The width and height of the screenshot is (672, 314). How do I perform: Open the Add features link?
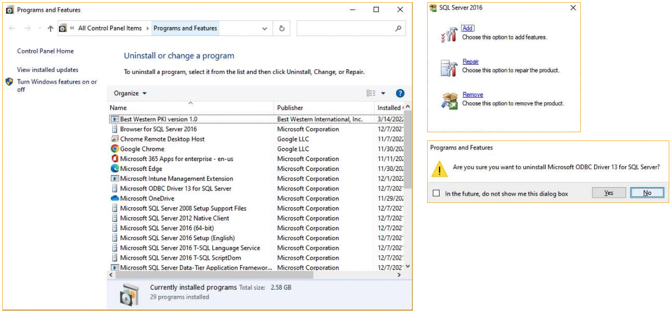pos(467,28)
